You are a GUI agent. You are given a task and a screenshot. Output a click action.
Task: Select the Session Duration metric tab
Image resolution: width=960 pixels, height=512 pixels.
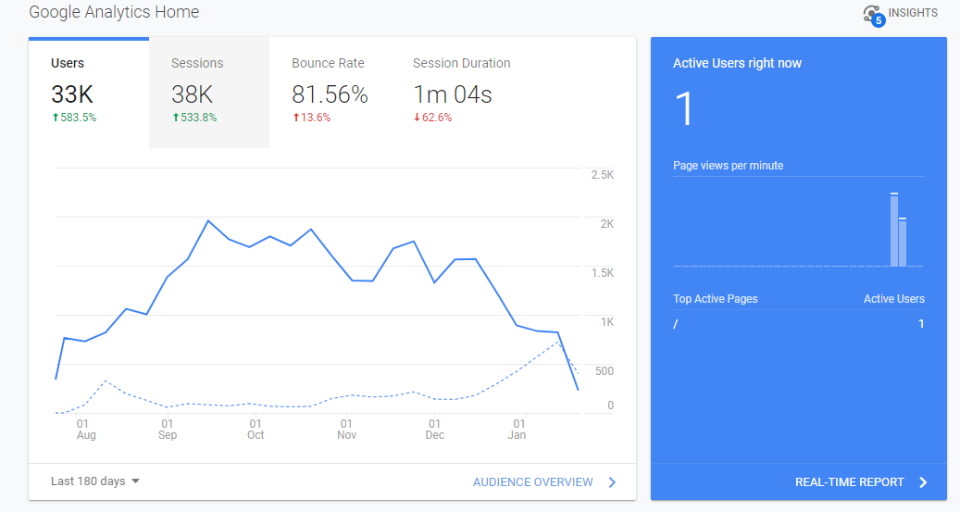point(462,92)
